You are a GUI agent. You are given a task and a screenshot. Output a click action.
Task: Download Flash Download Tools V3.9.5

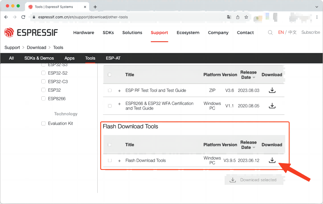[272, 160]
